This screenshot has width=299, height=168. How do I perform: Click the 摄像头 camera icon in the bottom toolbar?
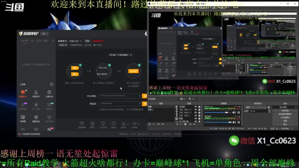pyautogui.click(x=92, y=124)
